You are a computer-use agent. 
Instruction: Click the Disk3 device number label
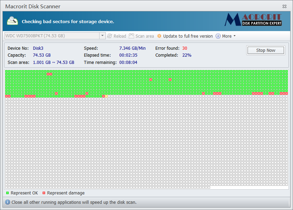click(x=38, y=48)
